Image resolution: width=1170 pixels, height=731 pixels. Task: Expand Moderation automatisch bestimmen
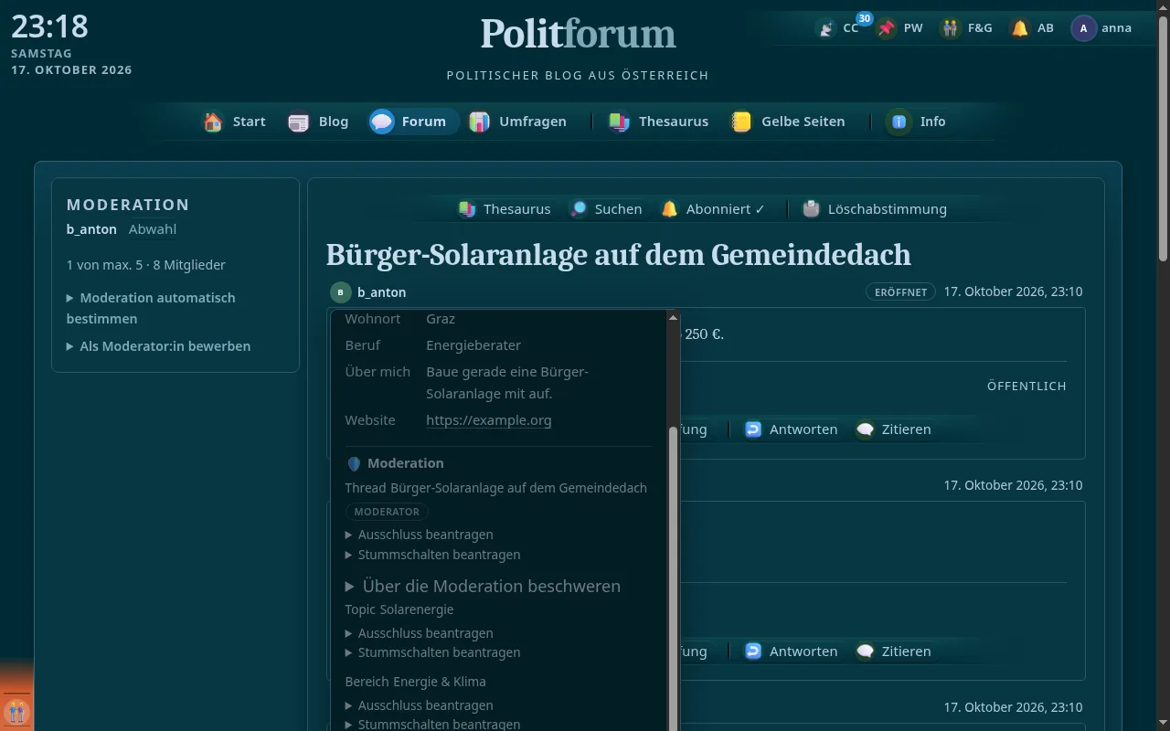[x=151, y=308]
